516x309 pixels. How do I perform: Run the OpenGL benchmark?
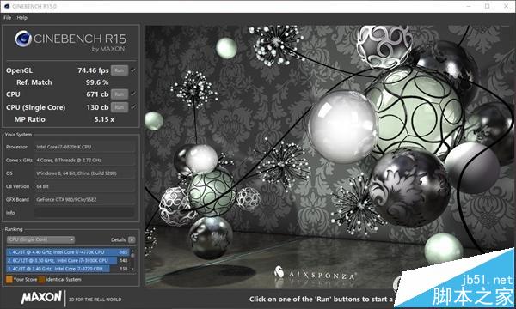(x=120, y=70)
